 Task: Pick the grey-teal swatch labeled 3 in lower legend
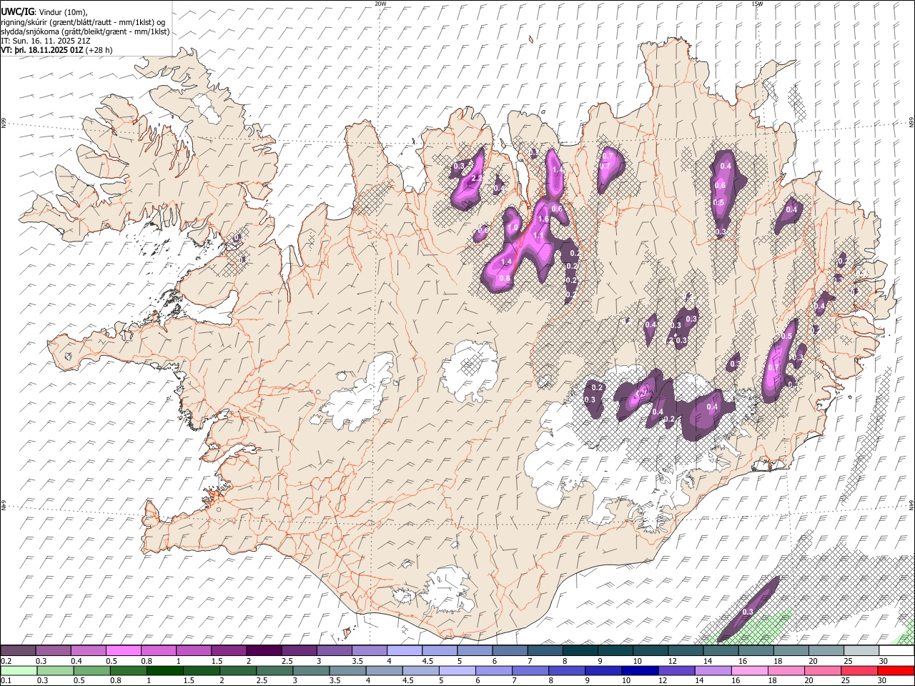click(310, 670)
